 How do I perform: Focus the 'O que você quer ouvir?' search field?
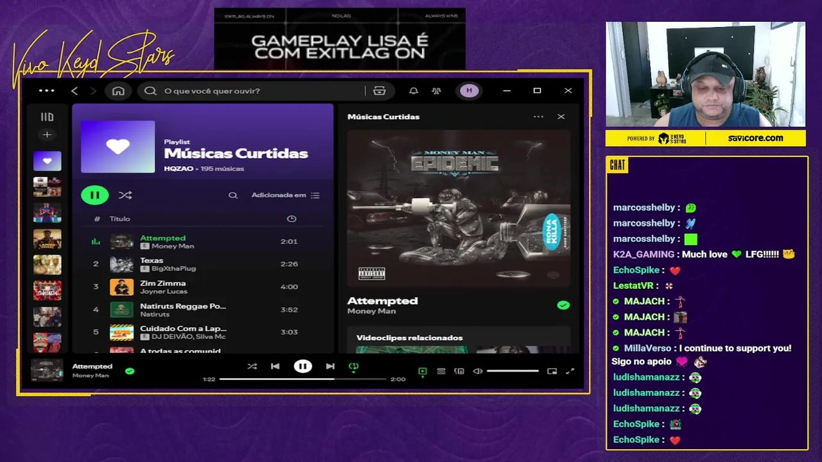tap(254, 91)
